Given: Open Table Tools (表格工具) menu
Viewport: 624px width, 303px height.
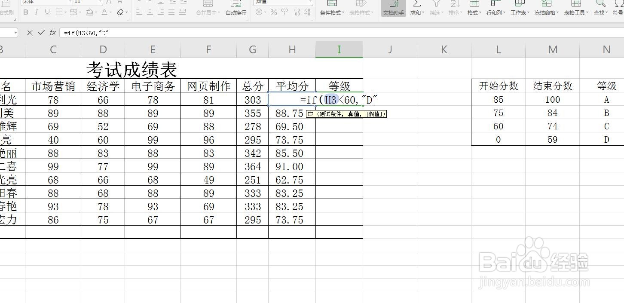Looking at the screenshot, I should click(576, 8).
